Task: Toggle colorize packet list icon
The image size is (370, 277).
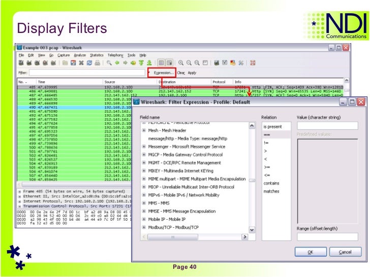Action: (x=161, y=63)
